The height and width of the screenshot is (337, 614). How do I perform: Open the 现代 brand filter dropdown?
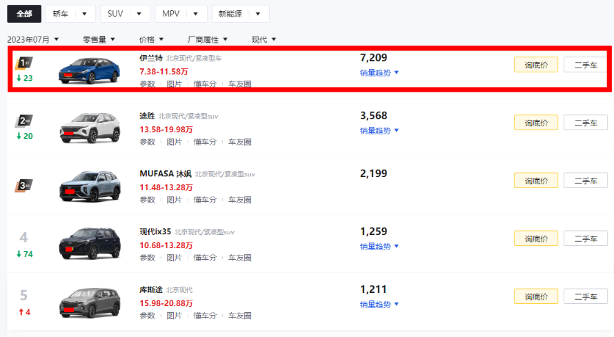click(264, 39)
